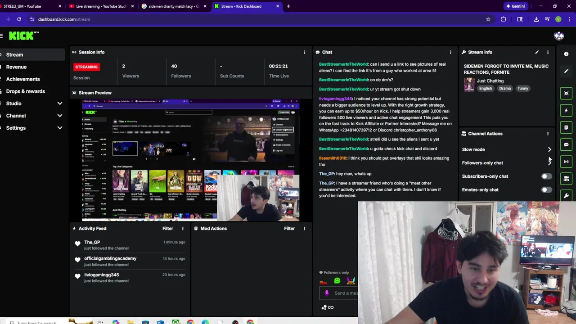Open Channel Actions three-dot menu
The width and height of the screenshot is (576, 324).
pos(548,134)
